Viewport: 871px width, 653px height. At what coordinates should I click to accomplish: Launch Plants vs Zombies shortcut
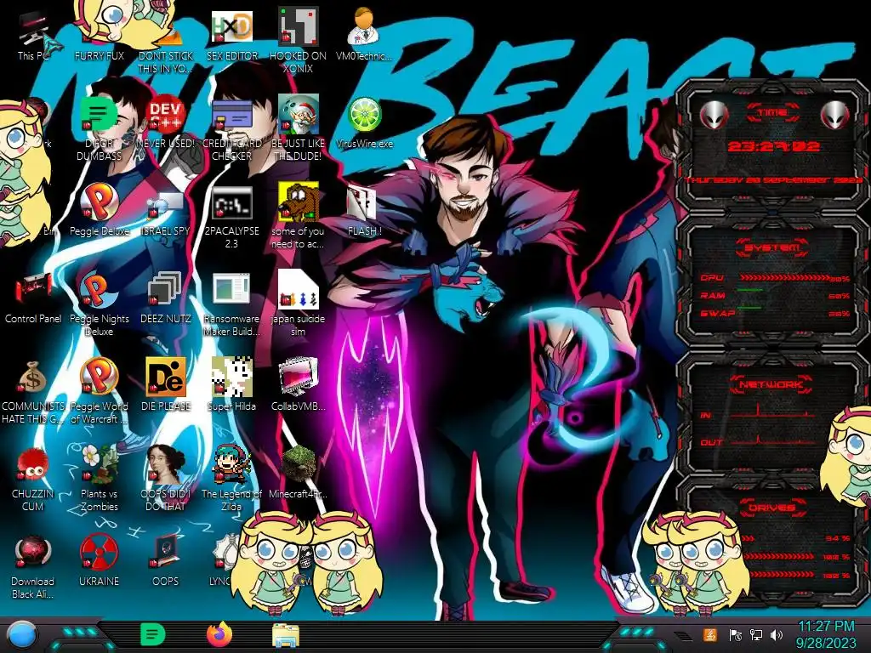pos(99,478)
